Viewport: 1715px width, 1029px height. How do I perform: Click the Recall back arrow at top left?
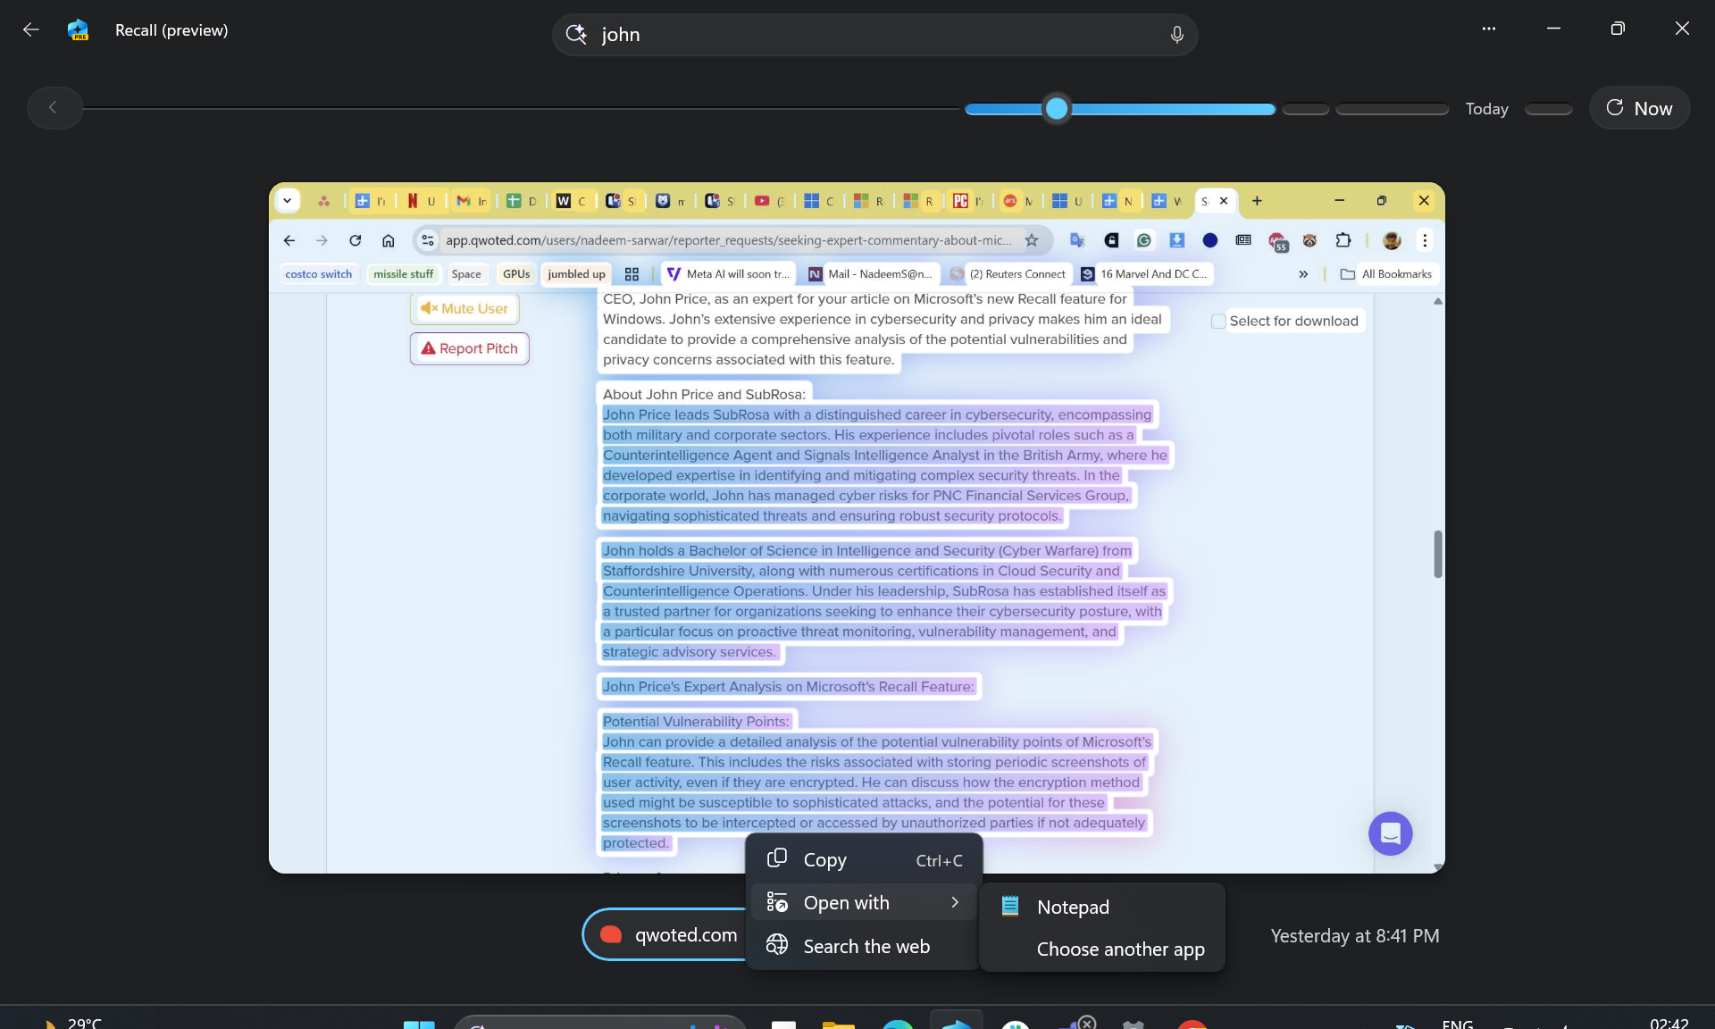coord(31,29)
